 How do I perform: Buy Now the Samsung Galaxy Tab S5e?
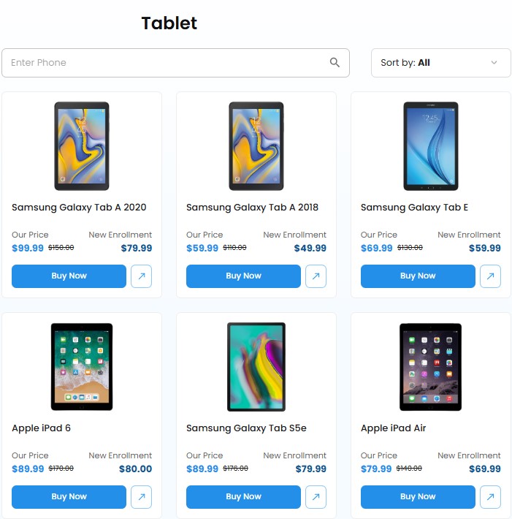[243, 497]
